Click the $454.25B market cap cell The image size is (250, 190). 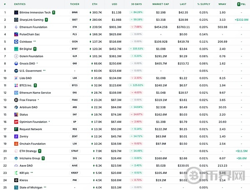click(161, 27)
